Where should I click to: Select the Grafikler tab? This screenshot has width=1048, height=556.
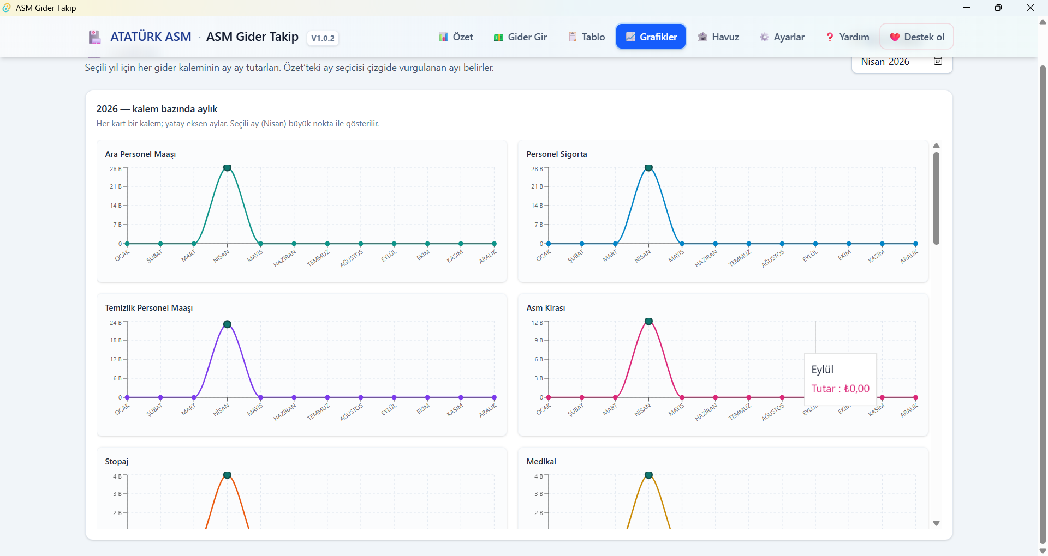click(x=651, y=37)
